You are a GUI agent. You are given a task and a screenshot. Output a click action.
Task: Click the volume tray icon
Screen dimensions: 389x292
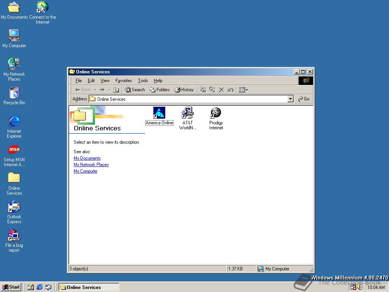[360, 287]
